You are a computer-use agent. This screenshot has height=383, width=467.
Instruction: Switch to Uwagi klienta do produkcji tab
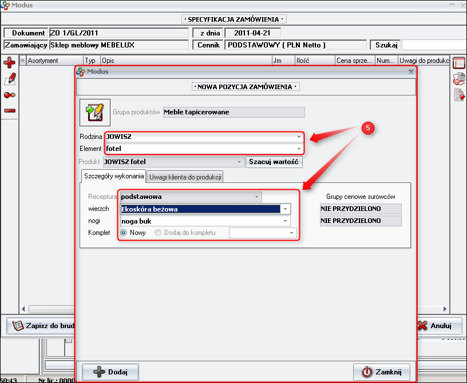[185, 177]
